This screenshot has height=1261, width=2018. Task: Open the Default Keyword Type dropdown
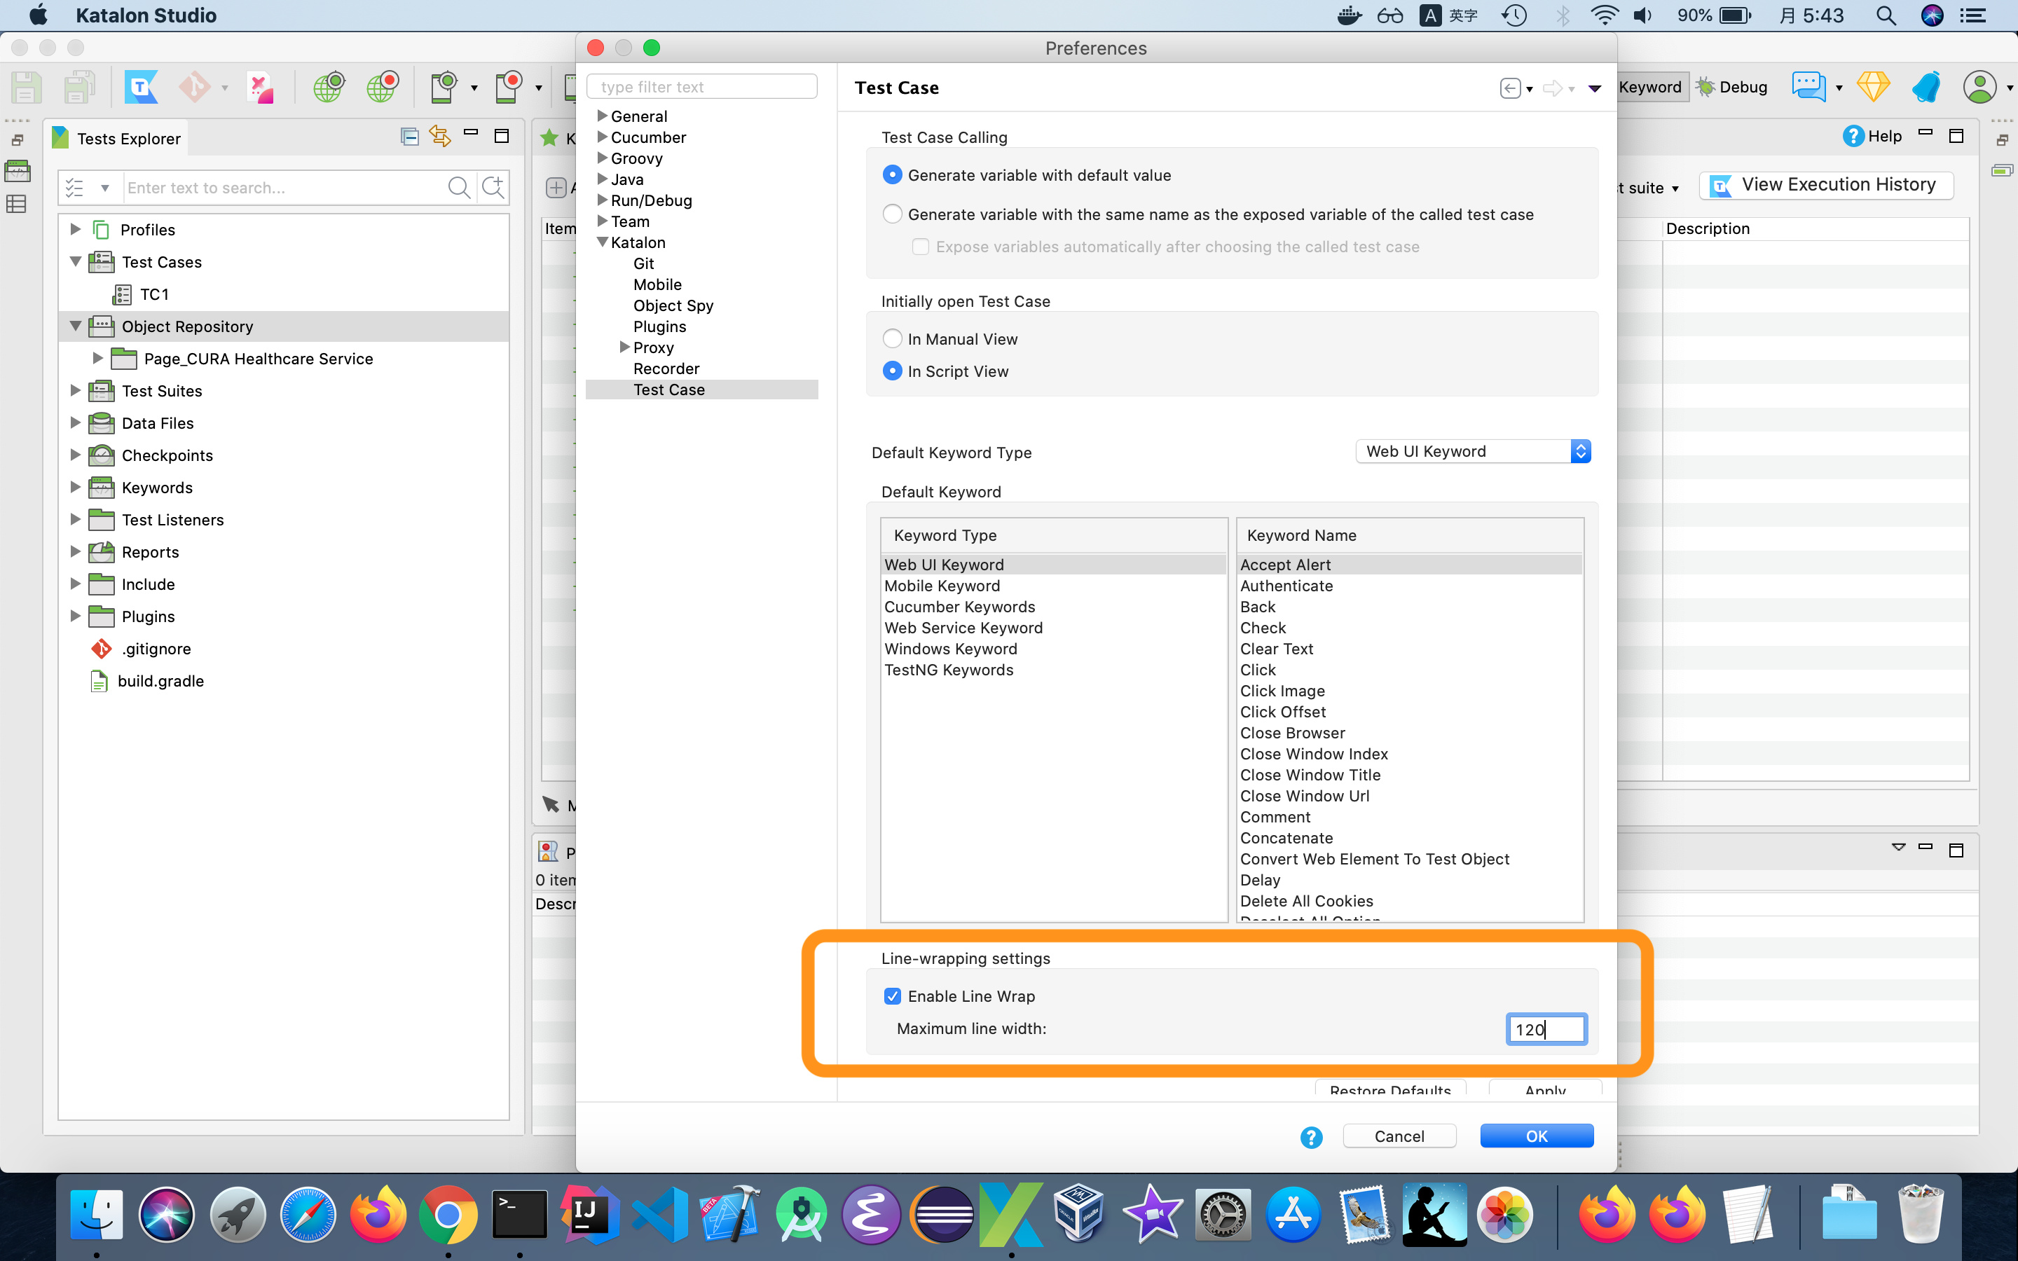click(1474, 451)
